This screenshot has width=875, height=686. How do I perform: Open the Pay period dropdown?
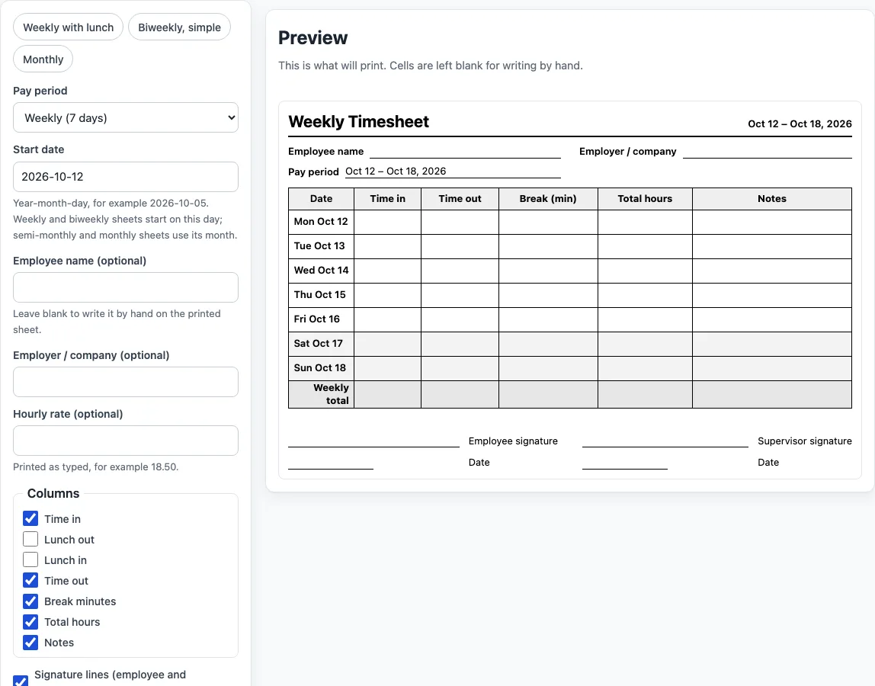pyautogui.click(x=126, y=118)
